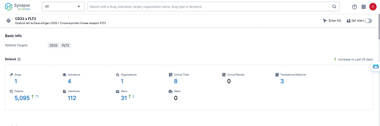Open the help question mark icon

coord(355,7)
